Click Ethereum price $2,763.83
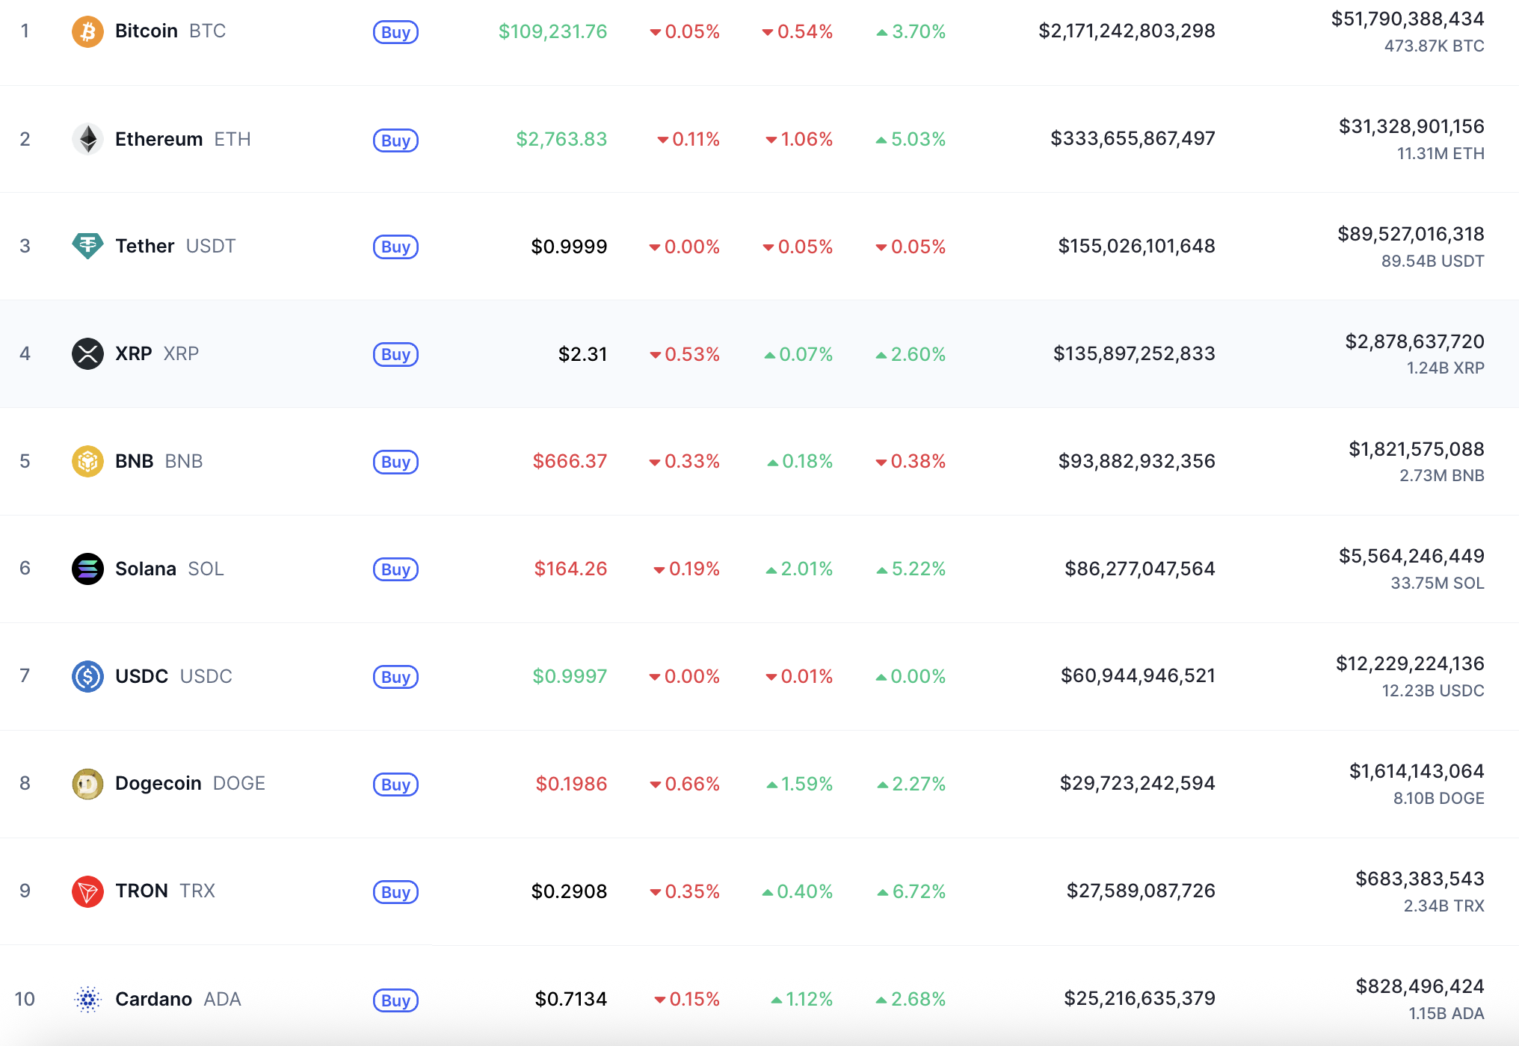 coord(561,139)
